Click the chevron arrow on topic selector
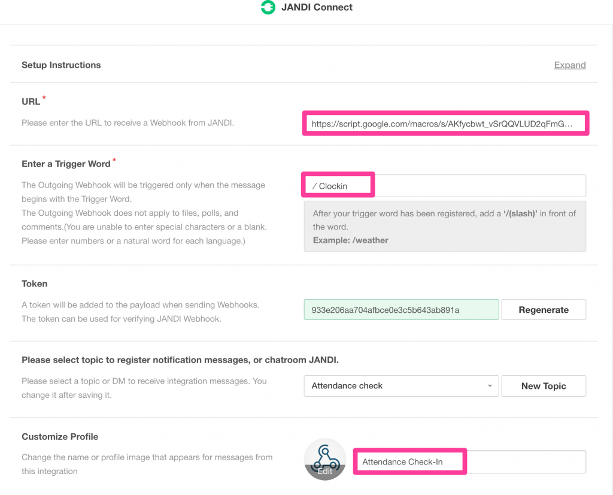Image resolution: width=613 pixels, height=495 pixels. [490, 386]
